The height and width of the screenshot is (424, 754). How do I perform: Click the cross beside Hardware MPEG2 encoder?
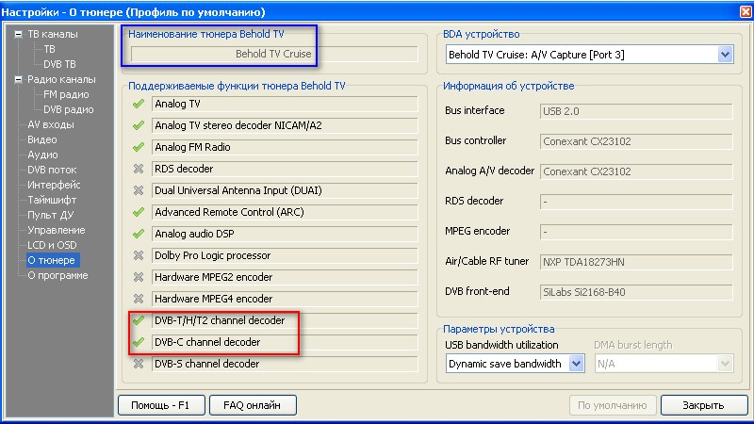pos(139,277)
